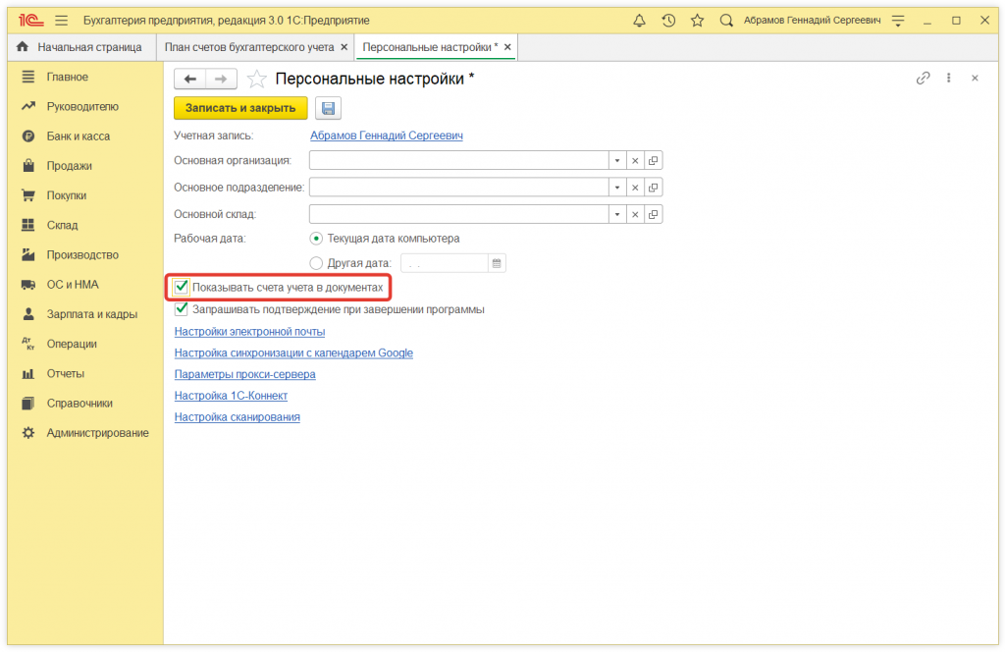Image resolution: width=1005 pixels, height=652 pixels.
Task: Open Настройки электронной почты link
Action: click(249, 332)
